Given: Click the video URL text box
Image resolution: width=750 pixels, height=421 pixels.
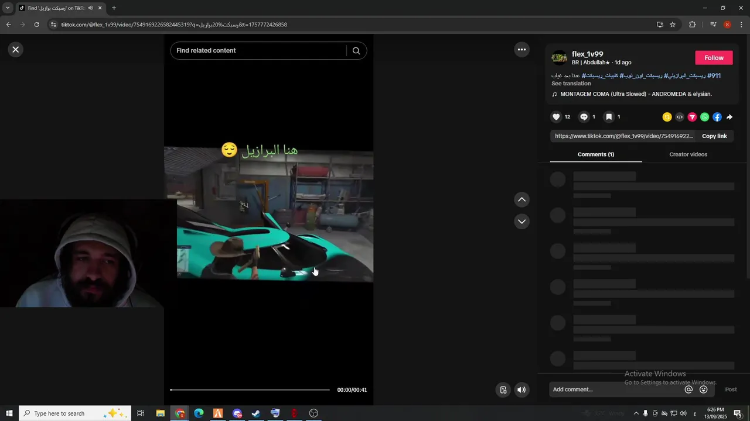Looking at the screenshot, I should [x=624, y=136].
